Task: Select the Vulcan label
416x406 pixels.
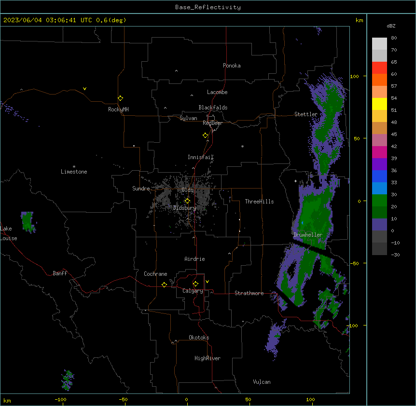Action: tap(262, 382)
